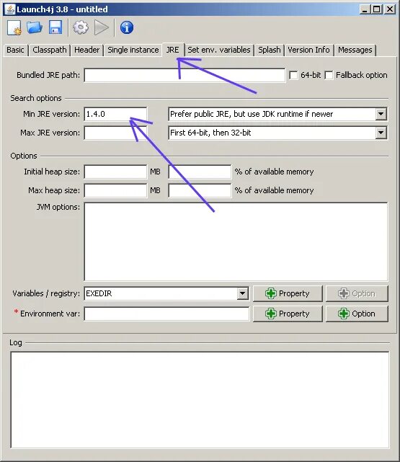Image resolution: width=400 pixels, height=462 pixels.
Task: Click the New configuration icon
Action: click(14, 27)
